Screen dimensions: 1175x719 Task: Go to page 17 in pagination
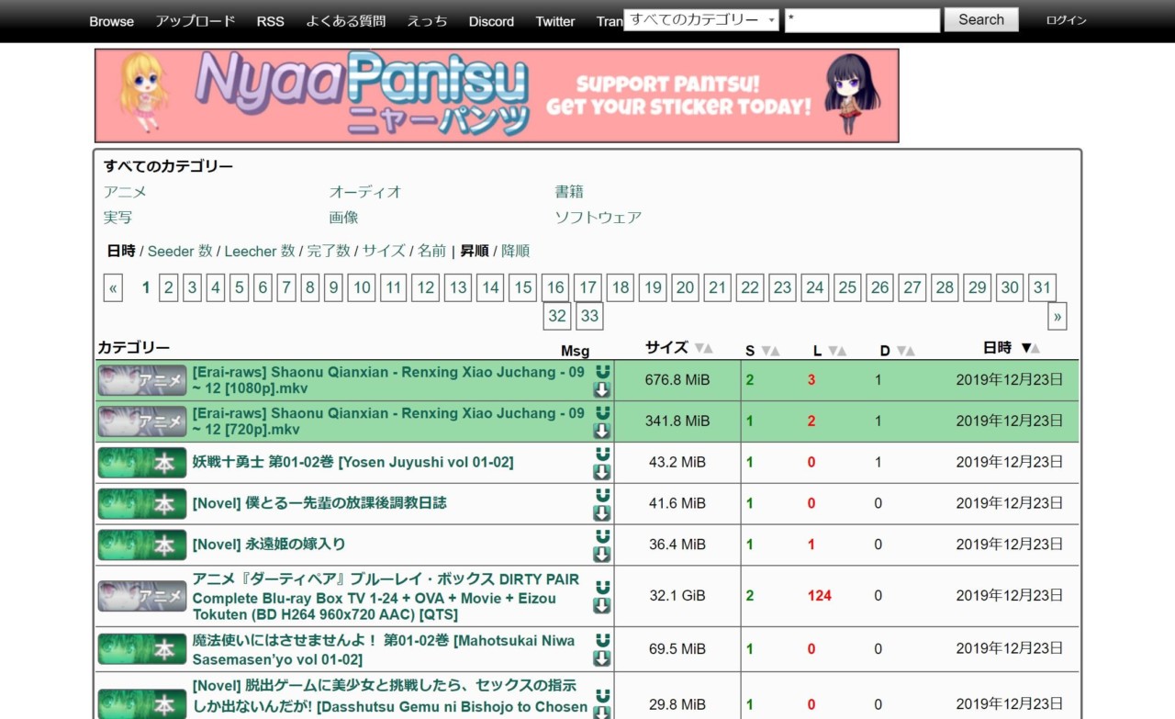pyautogui.click(x=588, y=288)
